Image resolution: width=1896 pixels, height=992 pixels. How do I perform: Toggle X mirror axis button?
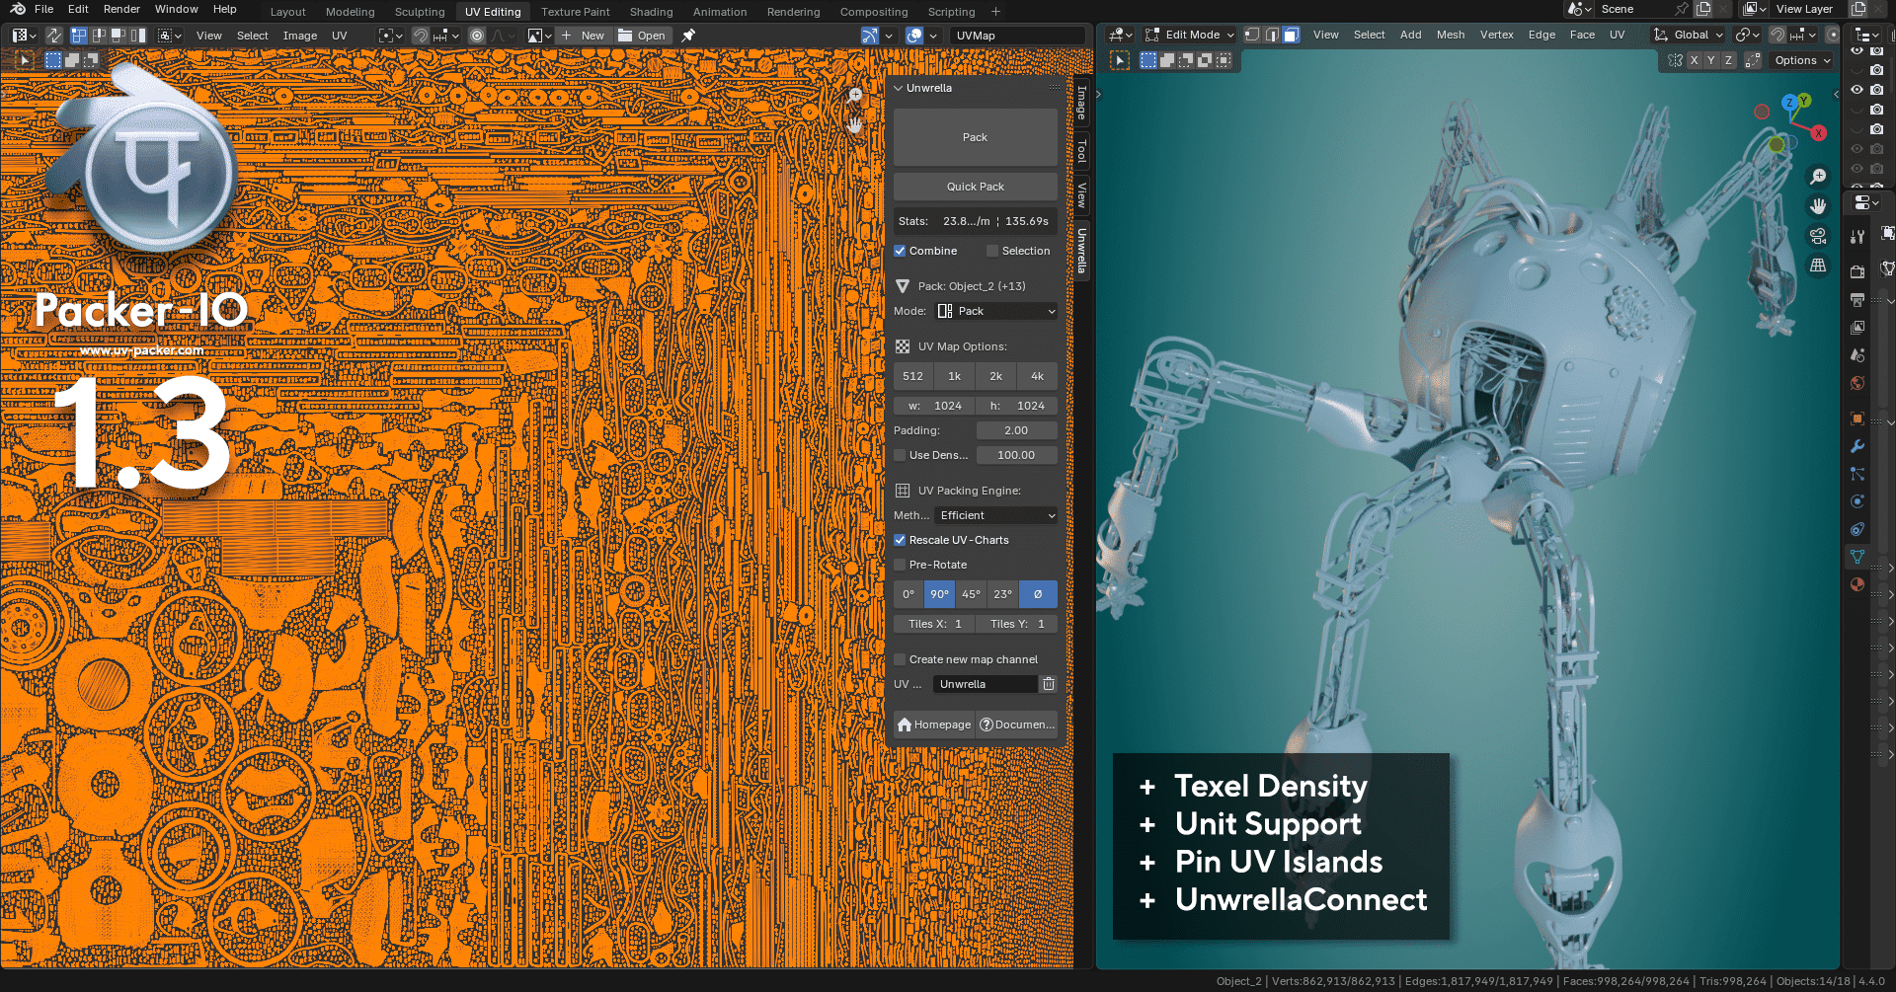click(x=1694, y=60)
